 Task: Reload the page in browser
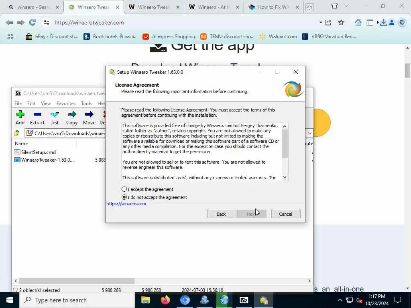pos(33,22)
